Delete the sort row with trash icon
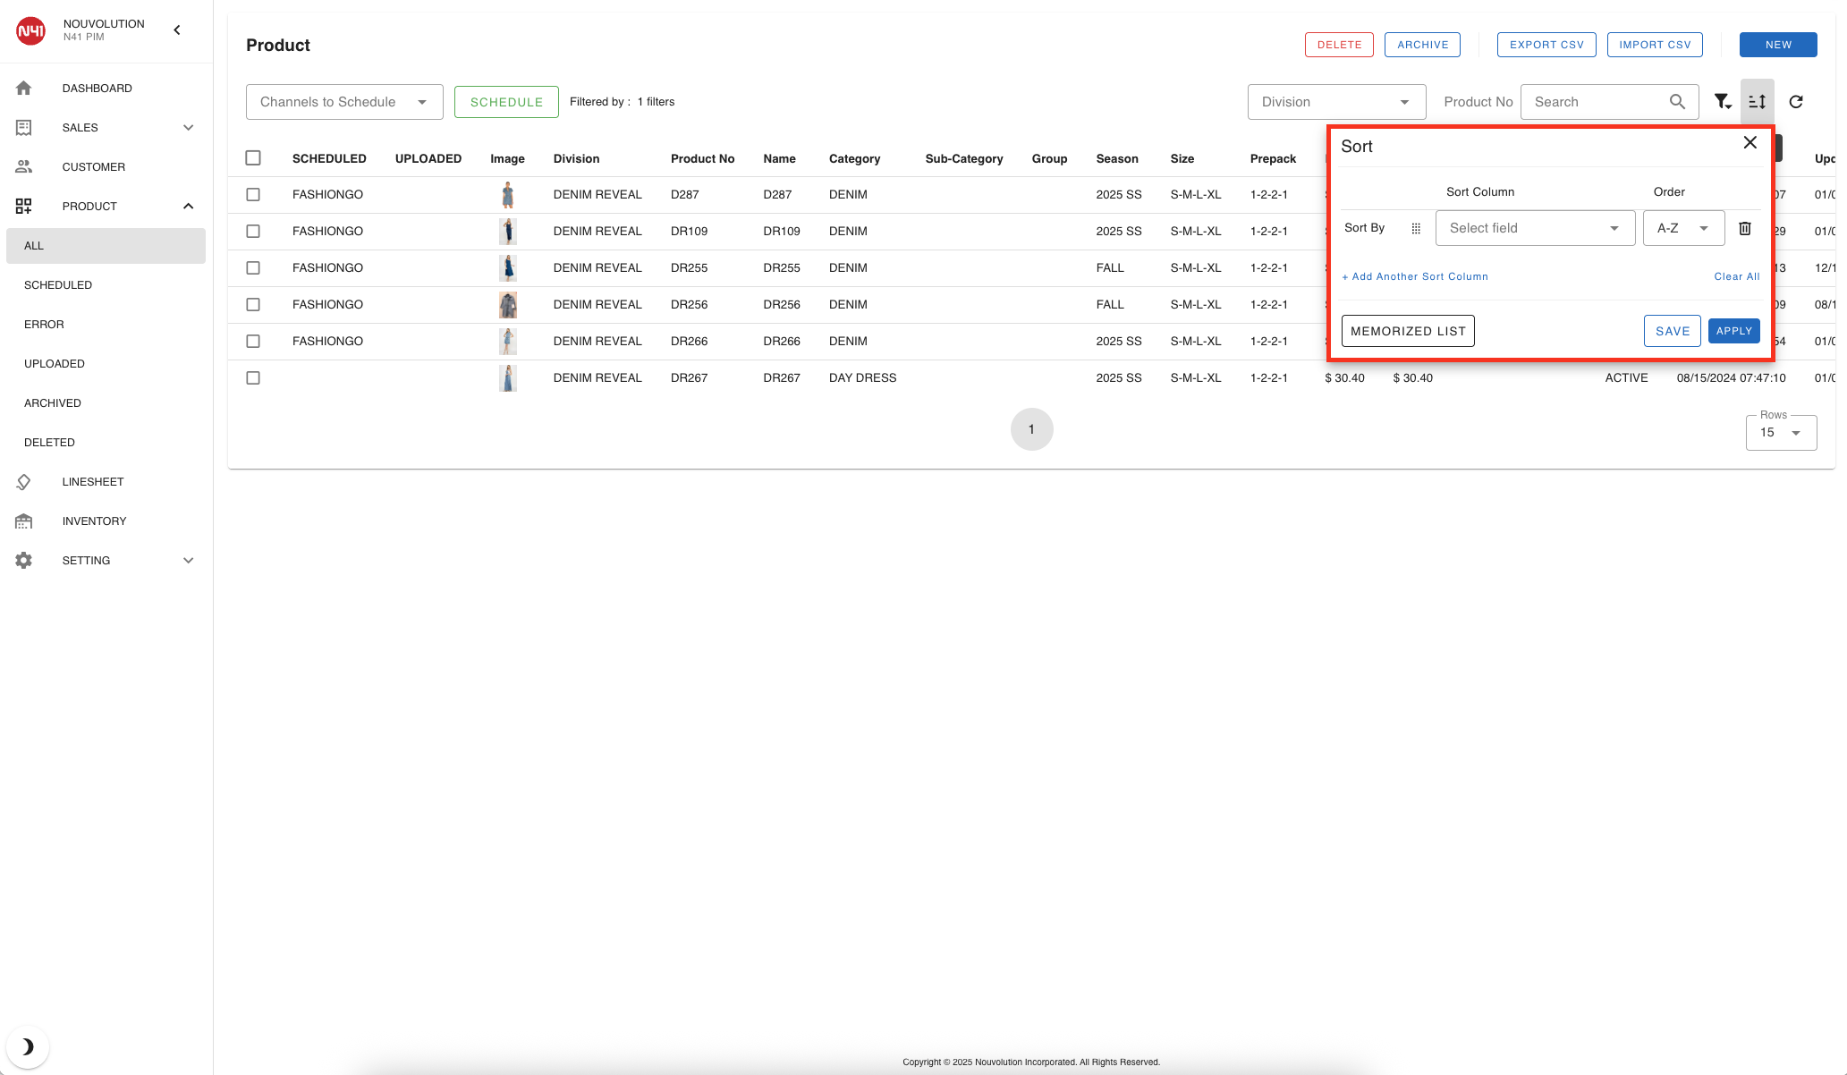 [1744, 228]
